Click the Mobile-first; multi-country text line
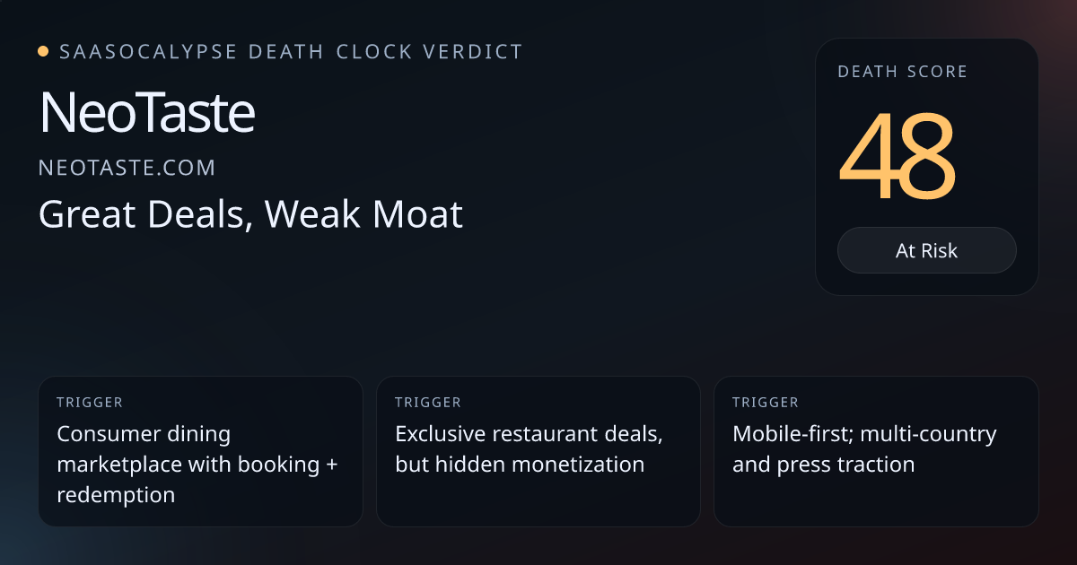The height and width of the screenshot is (565, 1077). tap(864, 434)
